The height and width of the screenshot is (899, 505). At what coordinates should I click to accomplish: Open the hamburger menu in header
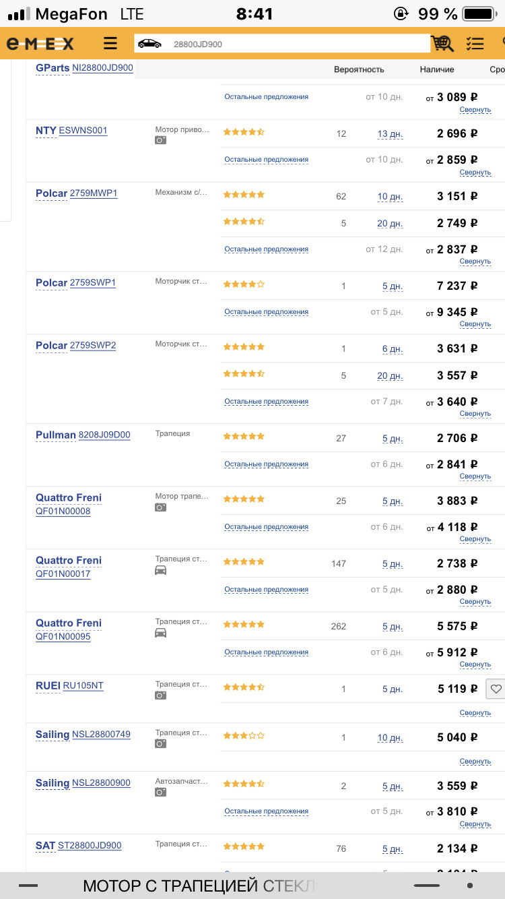110,44
